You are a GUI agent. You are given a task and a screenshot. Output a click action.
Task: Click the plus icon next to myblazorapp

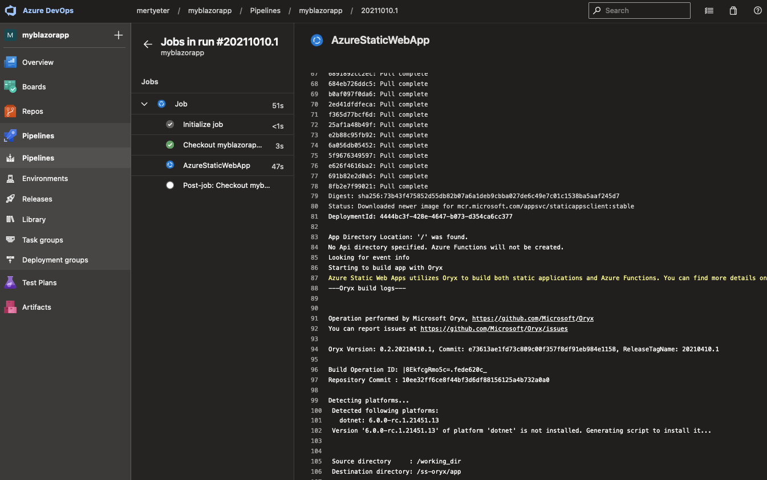119,35
